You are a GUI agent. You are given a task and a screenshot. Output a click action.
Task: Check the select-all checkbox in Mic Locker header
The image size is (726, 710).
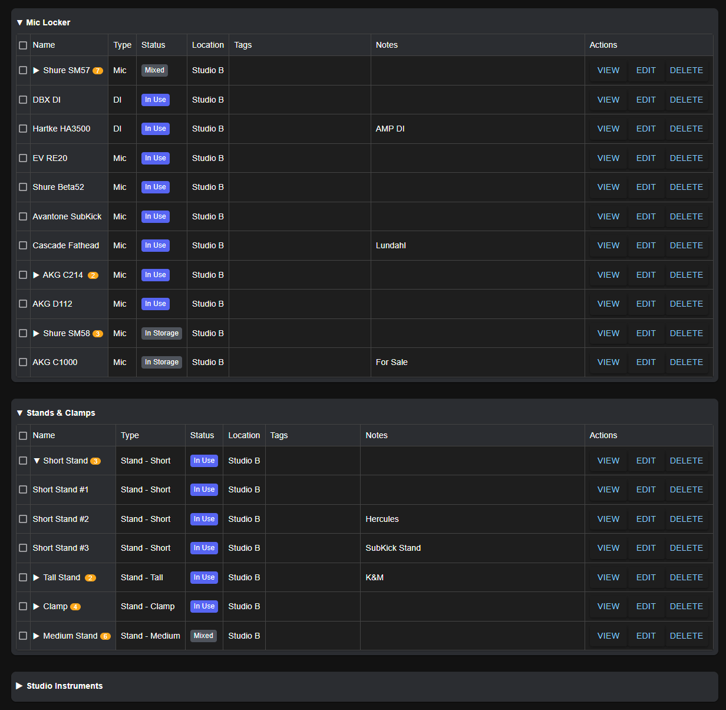(23, 45)
